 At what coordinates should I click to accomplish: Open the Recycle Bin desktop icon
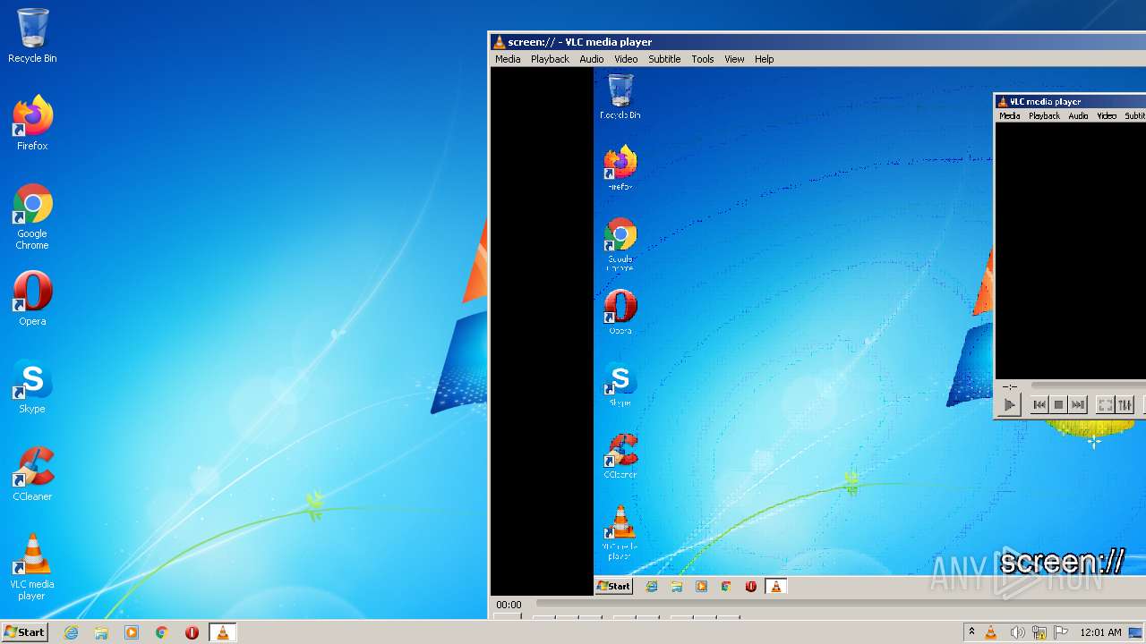32,36
